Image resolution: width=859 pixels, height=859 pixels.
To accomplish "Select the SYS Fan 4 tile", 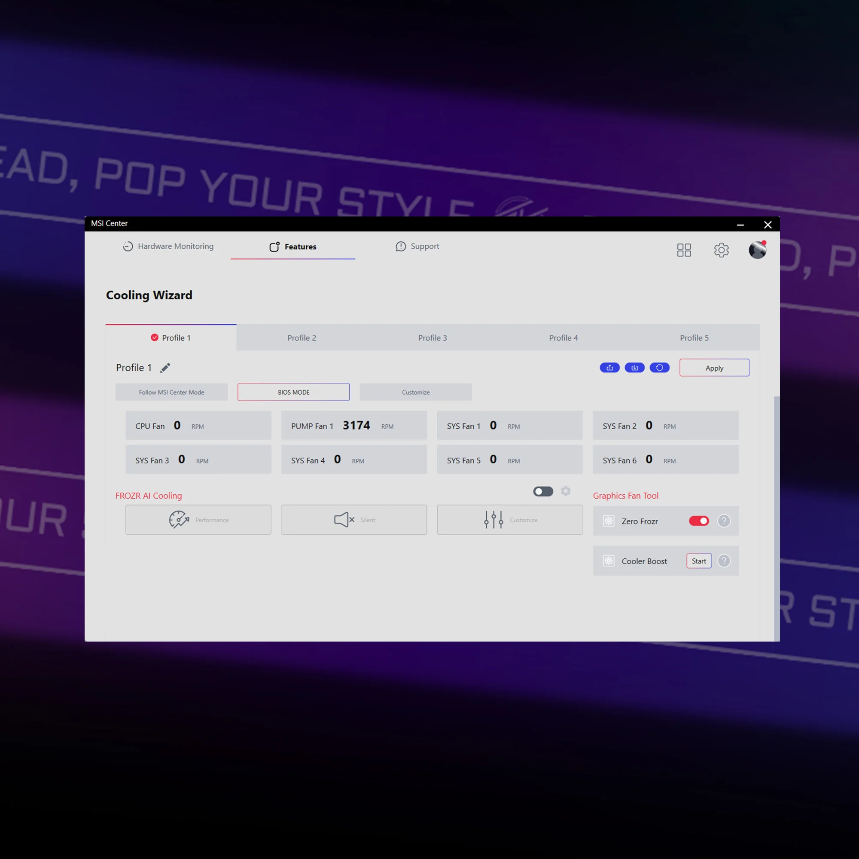I will [354, 460].
